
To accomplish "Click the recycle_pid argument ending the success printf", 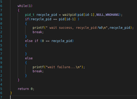I will click(x=120, y=28).
